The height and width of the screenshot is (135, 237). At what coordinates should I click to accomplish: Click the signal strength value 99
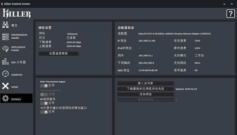click(x=196, y=71)
